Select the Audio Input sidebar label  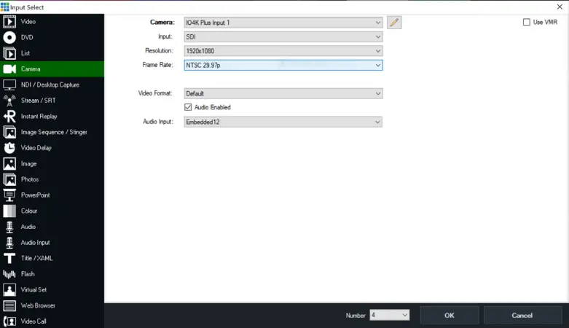(x=35, y=243)
